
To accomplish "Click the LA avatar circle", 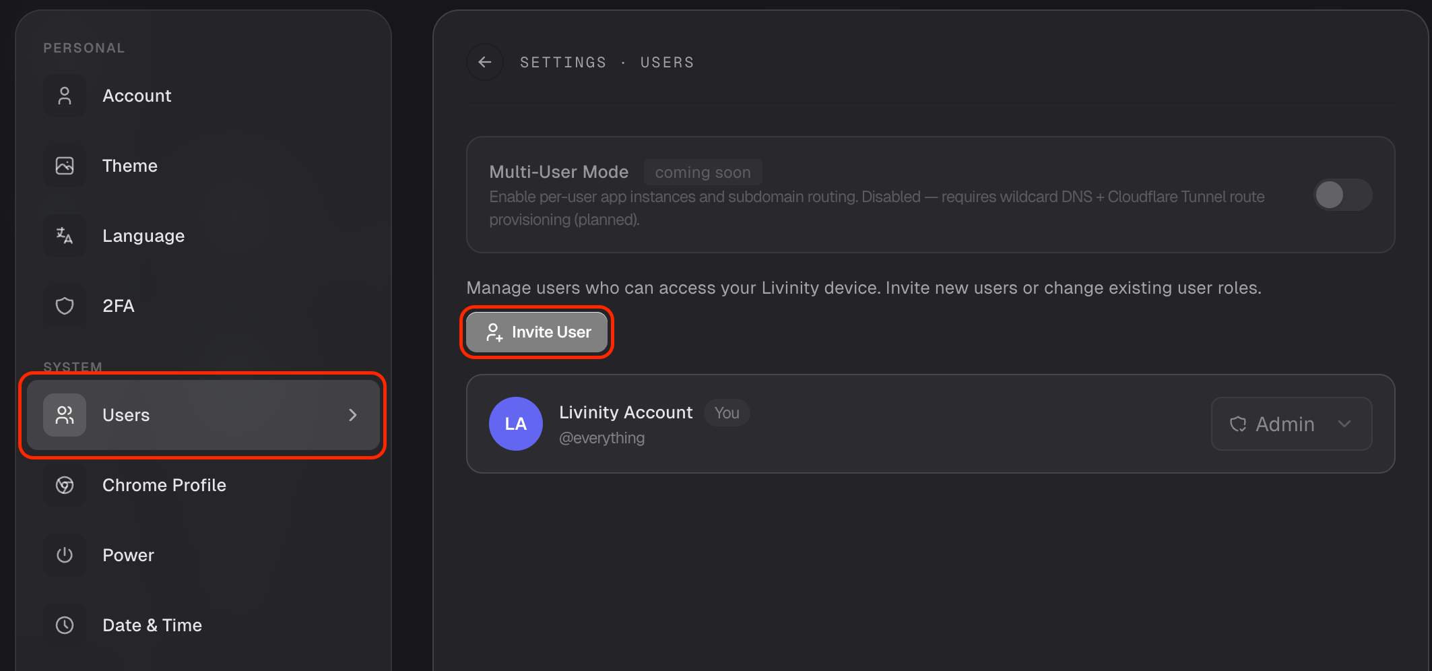I will 516,424.
